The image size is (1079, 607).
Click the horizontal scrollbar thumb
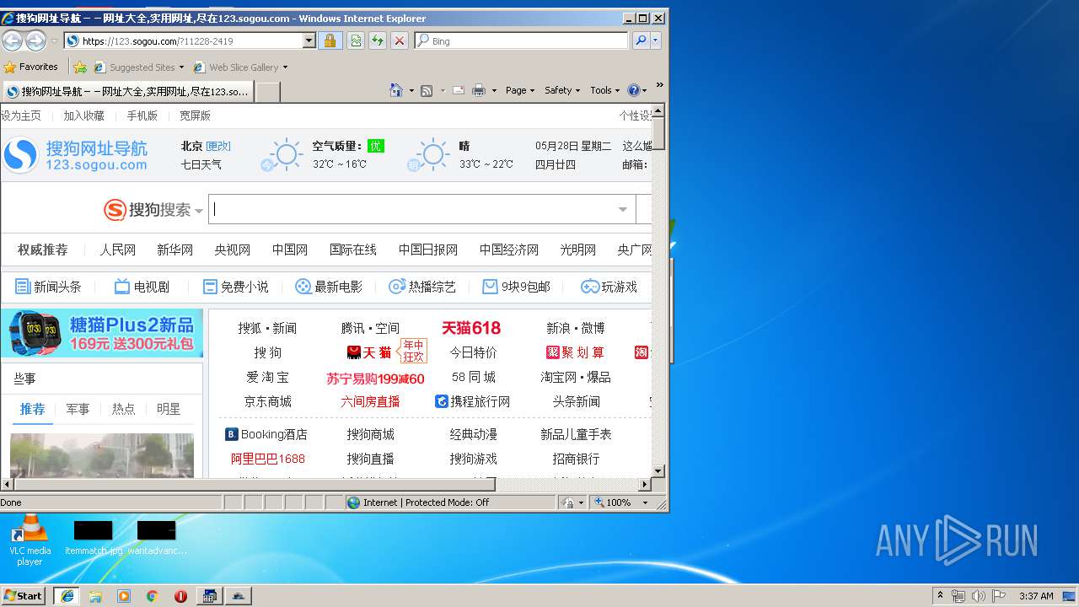[255, 485]
